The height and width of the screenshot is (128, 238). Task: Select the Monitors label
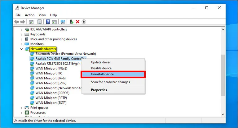pos(37,44)
